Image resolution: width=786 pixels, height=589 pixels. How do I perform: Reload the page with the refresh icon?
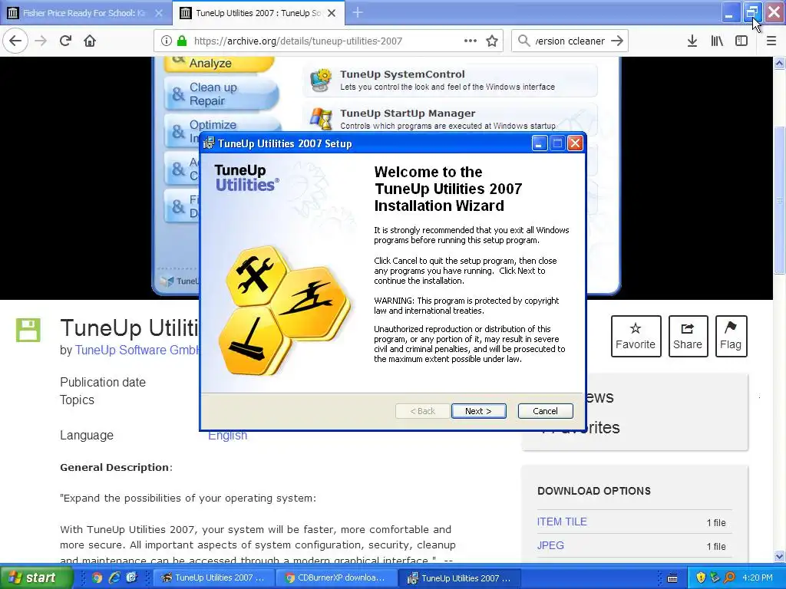coord(65,41)
